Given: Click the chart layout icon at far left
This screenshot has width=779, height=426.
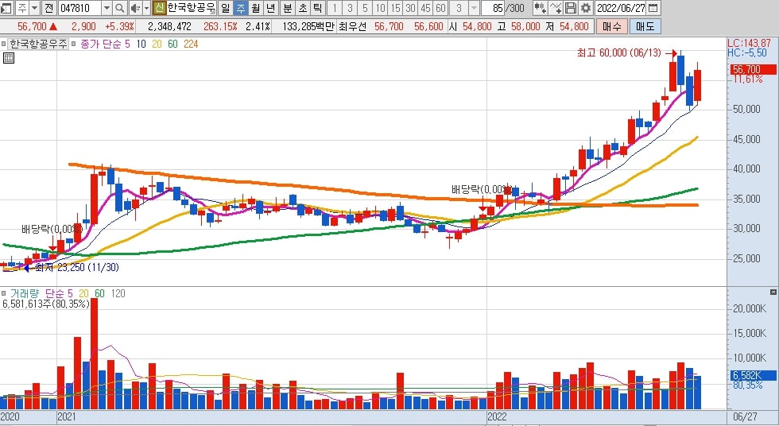Looking at the screenshot, I should pyautogui.click(x=6, y=8).
